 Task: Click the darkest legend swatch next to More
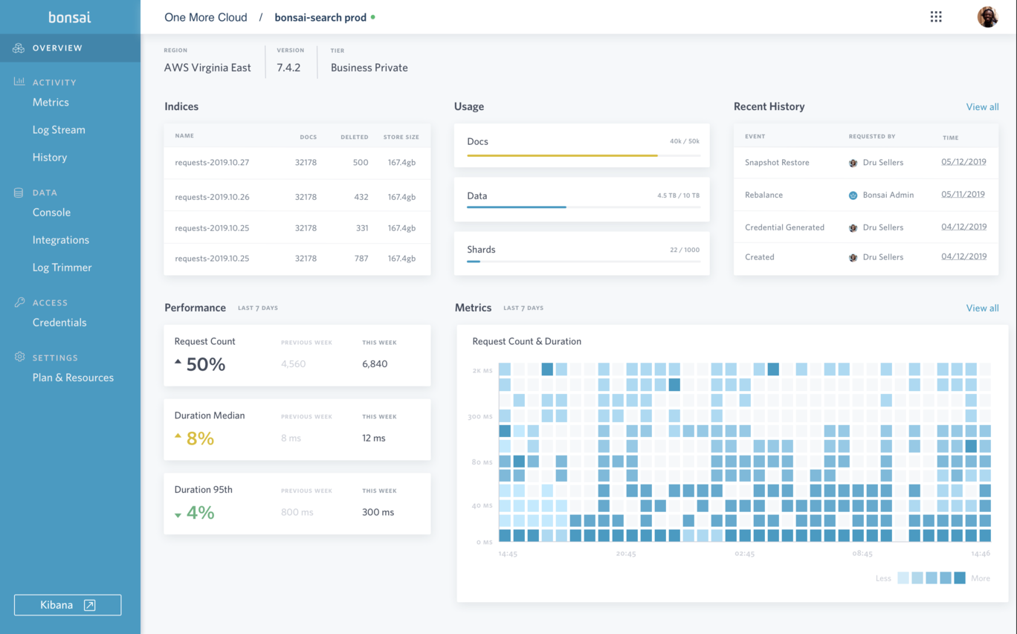coord(960,578)
